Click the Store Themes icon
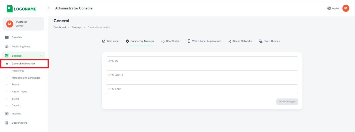Image resolution: width=355 pixels, height=132 pixels. [x=261, y=41]
